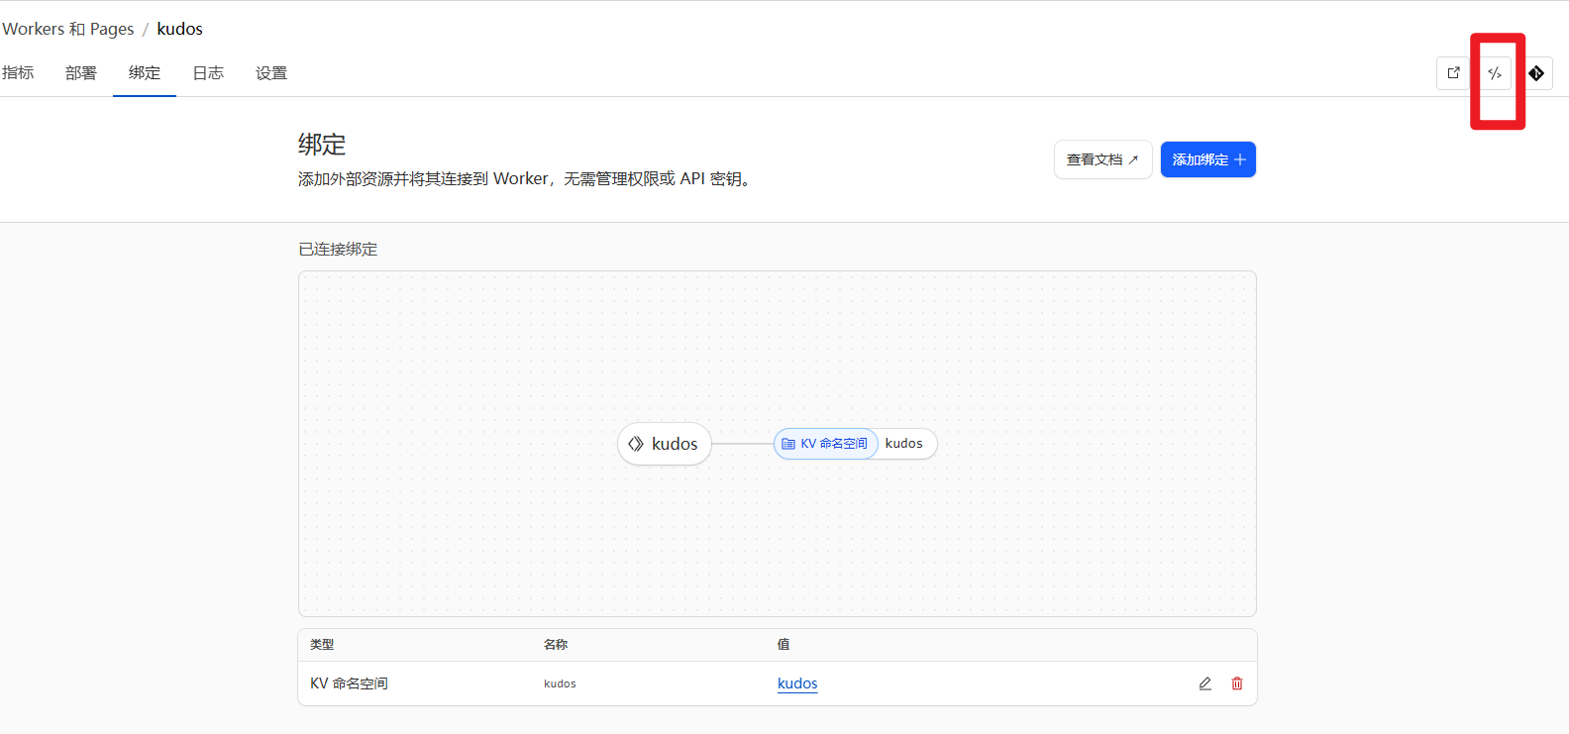Follow the kudos value link in table
1569x734 pixels.
coord(797,683)
